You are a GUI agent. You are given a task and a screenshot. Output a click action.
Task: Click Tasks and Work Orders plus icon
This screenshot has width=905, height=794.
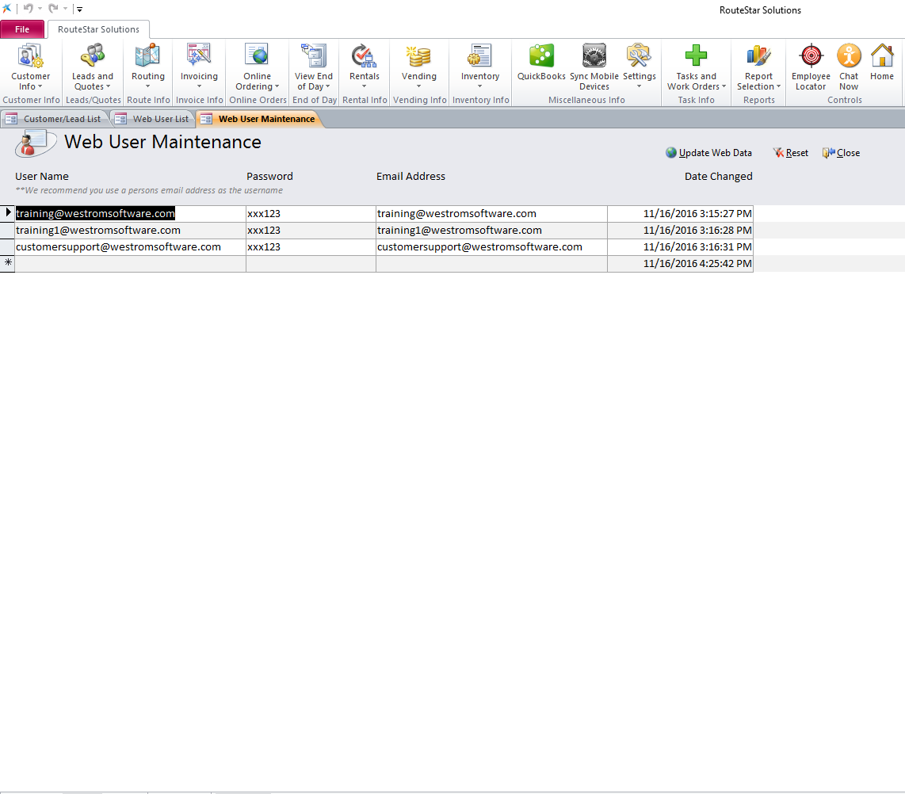[x=696, y=56]
